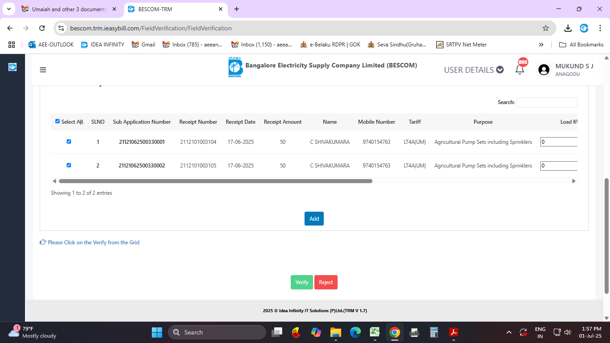Viewport: 610px width, 343px height.
Task: Open Adobe Acrobat from taskbar
Action: [x=454, y=332]
